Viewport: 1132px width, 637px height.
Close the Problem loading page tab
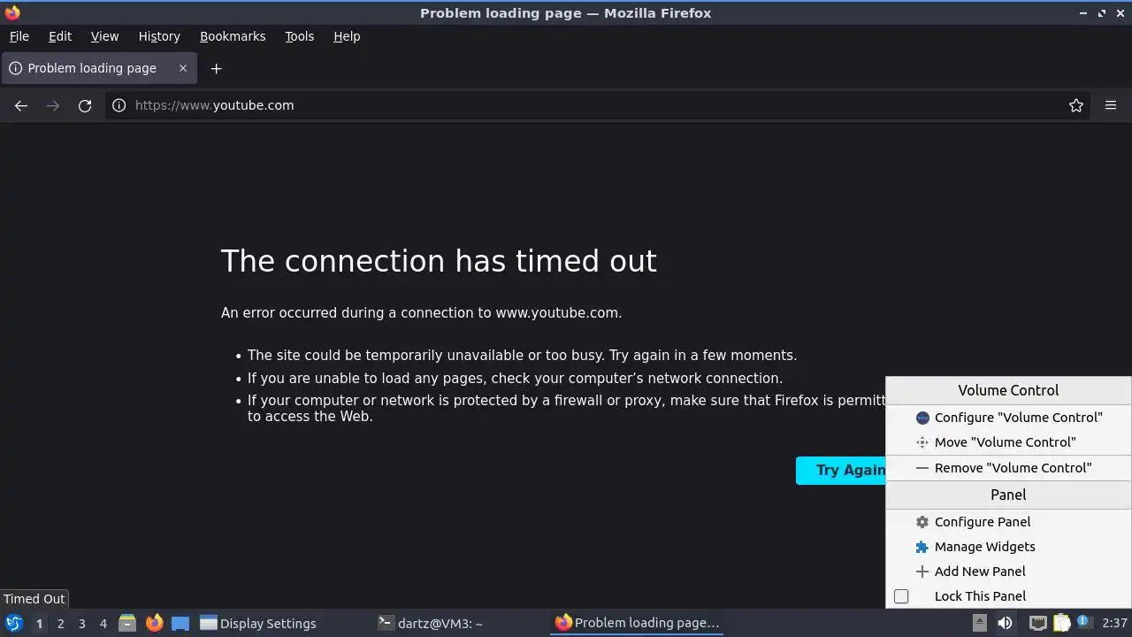[x=183, y=68]
